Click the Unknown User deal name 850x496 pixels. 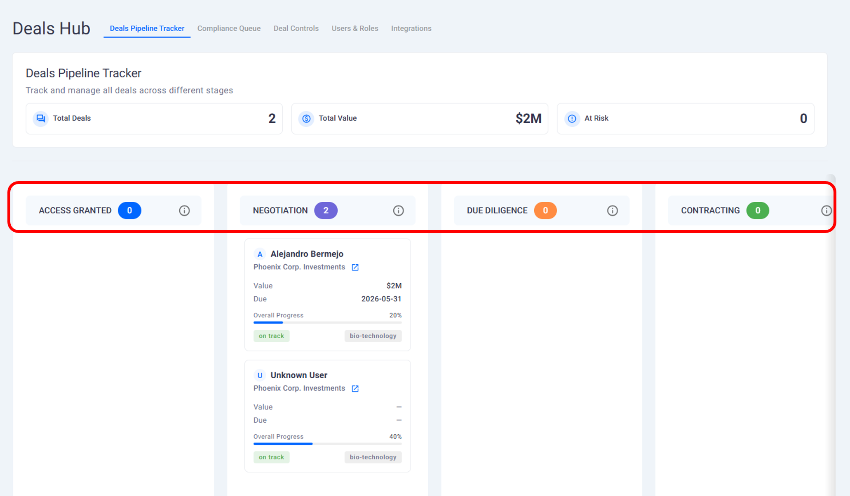tap(299, 375)
